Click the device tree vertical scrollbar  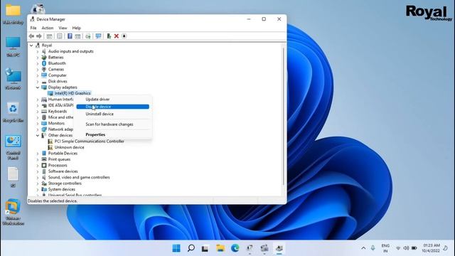tap(284, 116)
